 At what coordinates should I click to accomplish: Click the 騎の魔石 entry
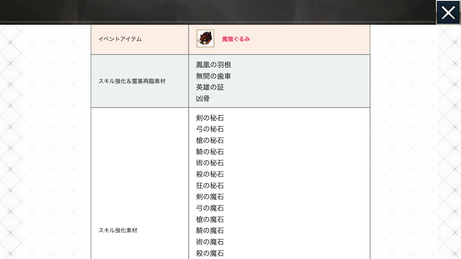(x=210, y=231)
